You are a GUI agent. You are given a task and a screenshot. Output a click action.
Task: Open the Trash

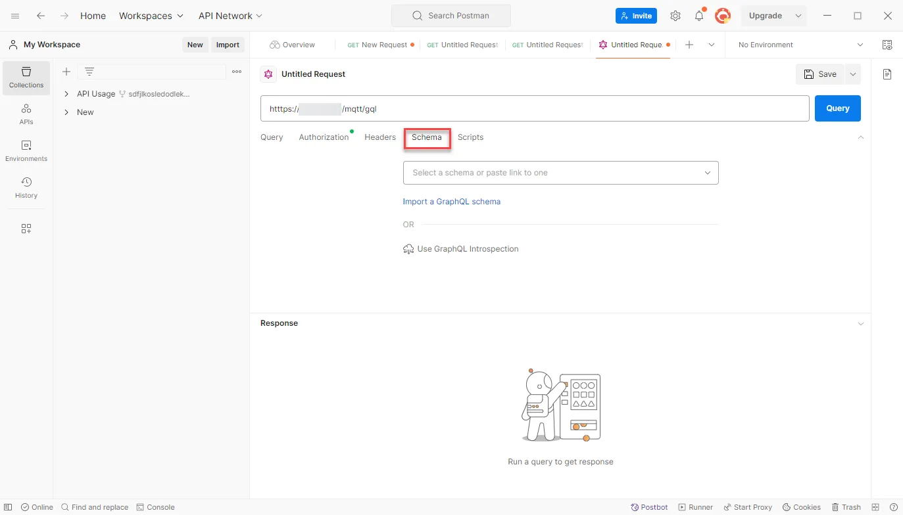846,507
